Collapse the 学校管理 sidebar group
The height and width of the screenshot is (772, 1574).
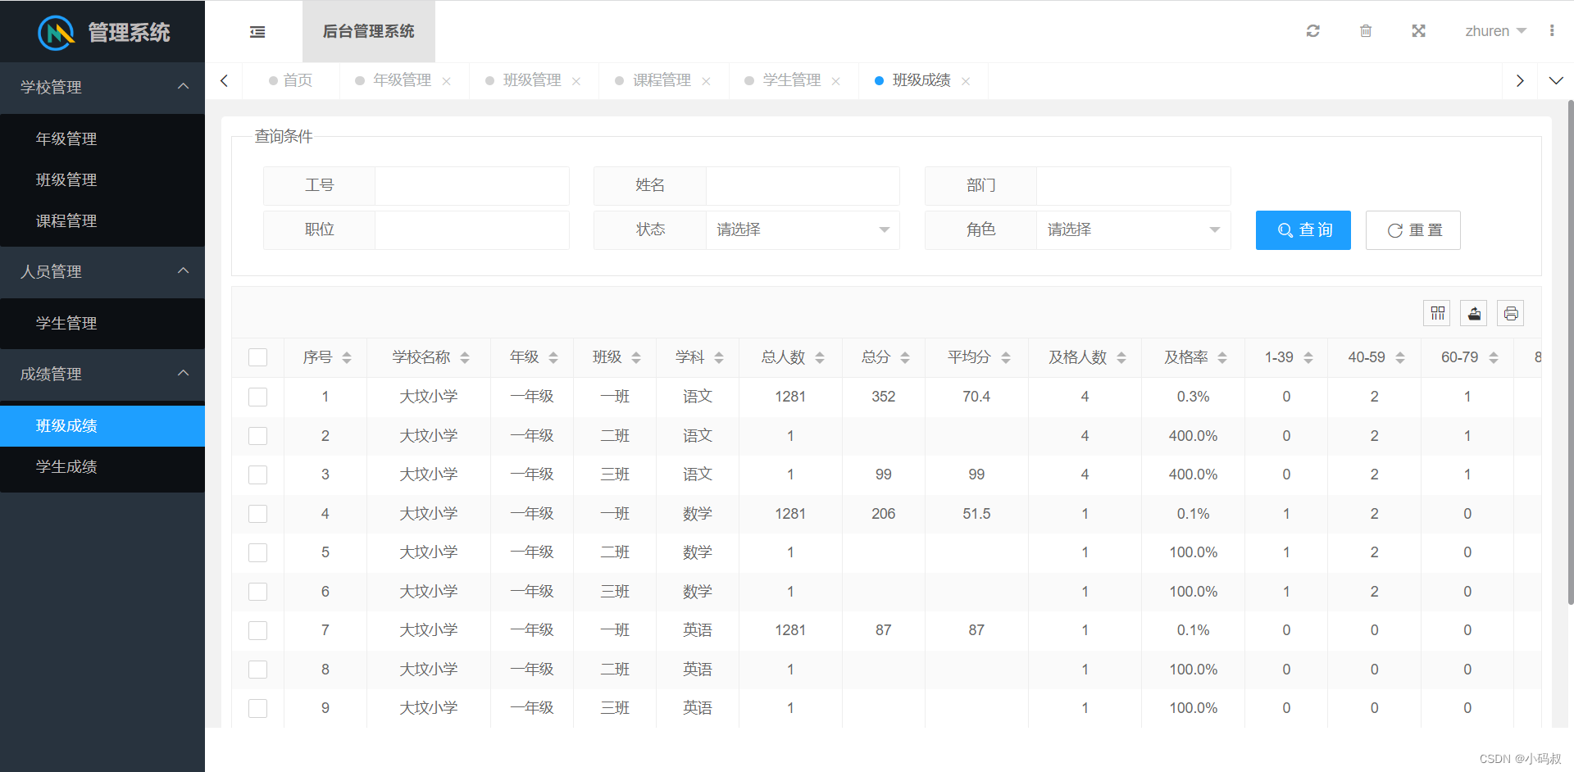pyautogui.click(x=102, y=87)
